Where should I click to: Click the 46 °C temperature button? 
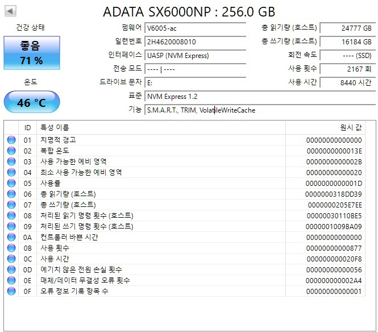point(32,102)
